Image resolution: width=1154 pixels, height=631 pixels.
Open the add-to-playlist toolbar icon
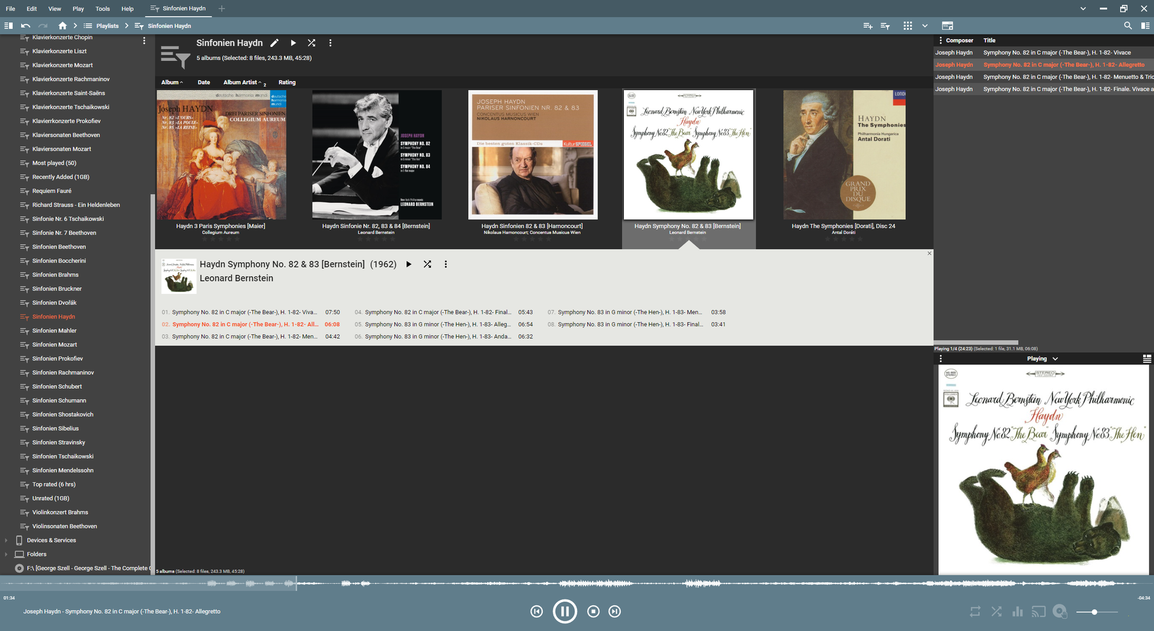868,26
